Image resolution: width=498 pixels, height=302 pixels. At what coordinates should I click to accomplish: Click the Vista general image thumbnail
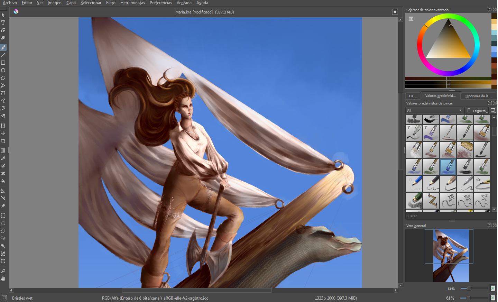tap(451, 255)
